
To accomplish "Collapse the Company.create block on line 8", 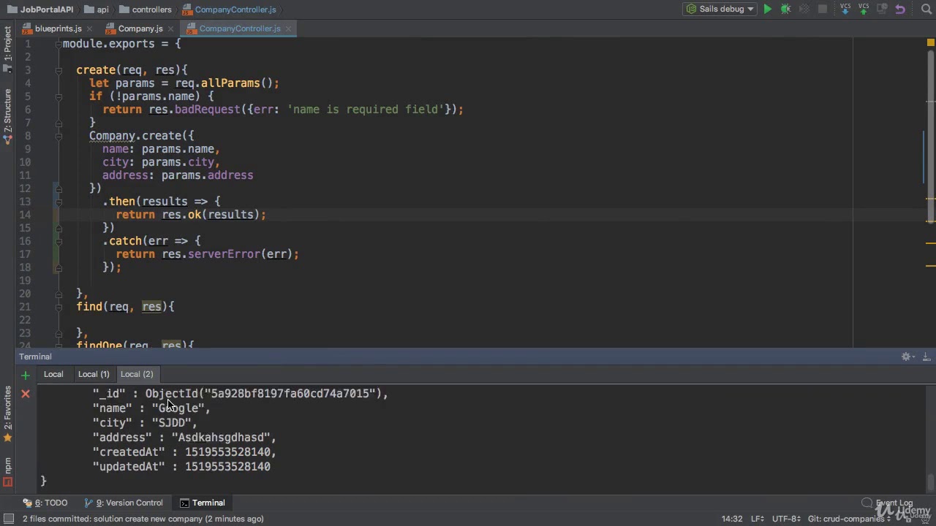I will click(x=58, y=136).
